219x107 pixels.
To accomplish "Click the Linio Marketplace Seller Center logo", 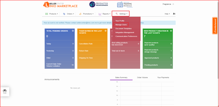I will tap(60, 4).
